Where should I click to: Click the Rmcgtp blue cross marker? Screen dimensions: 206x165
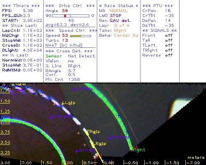tap(110, 138)
